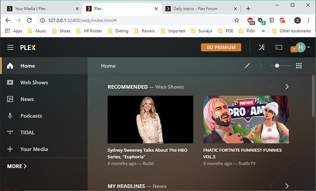Click the site information icon
Image resolution: width=316 pixels, height=191 pixels.
(42, 20)
